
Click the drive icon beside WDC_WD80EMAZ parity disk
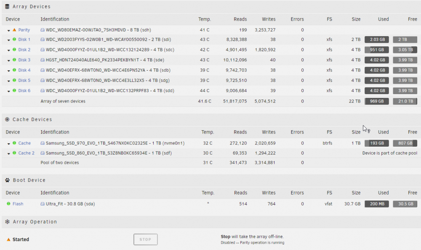point(43,30)
